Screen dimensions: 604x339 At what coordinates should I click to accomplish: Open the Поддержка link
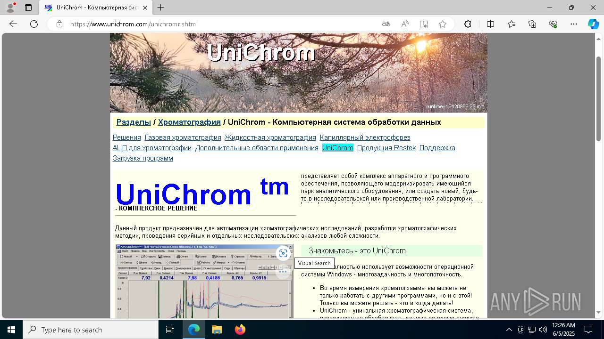(437, 148)
